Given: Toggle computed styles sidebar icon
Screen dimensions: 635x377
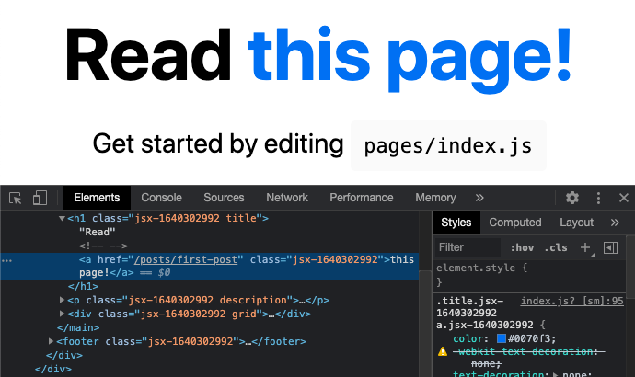Looking at the screenshot, I should pyautogui.click(x=610, y=247).
